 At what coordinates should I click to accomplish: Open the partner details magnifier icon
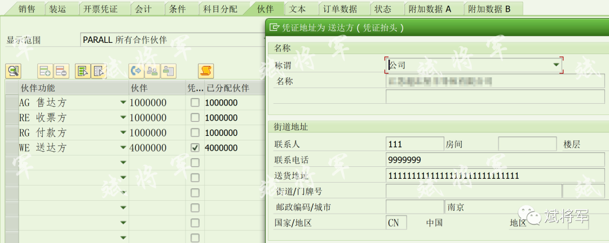(13, 70)
